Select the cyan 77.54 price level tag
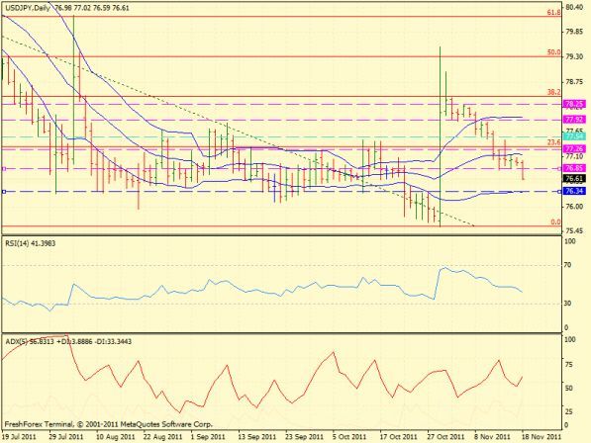The height and width of the screenshot is (443, 591). tap(574, 136)
